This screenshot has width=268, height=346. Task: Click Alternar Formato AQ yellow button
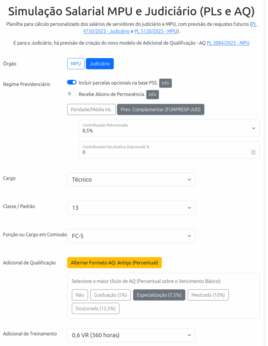[114, 263]
